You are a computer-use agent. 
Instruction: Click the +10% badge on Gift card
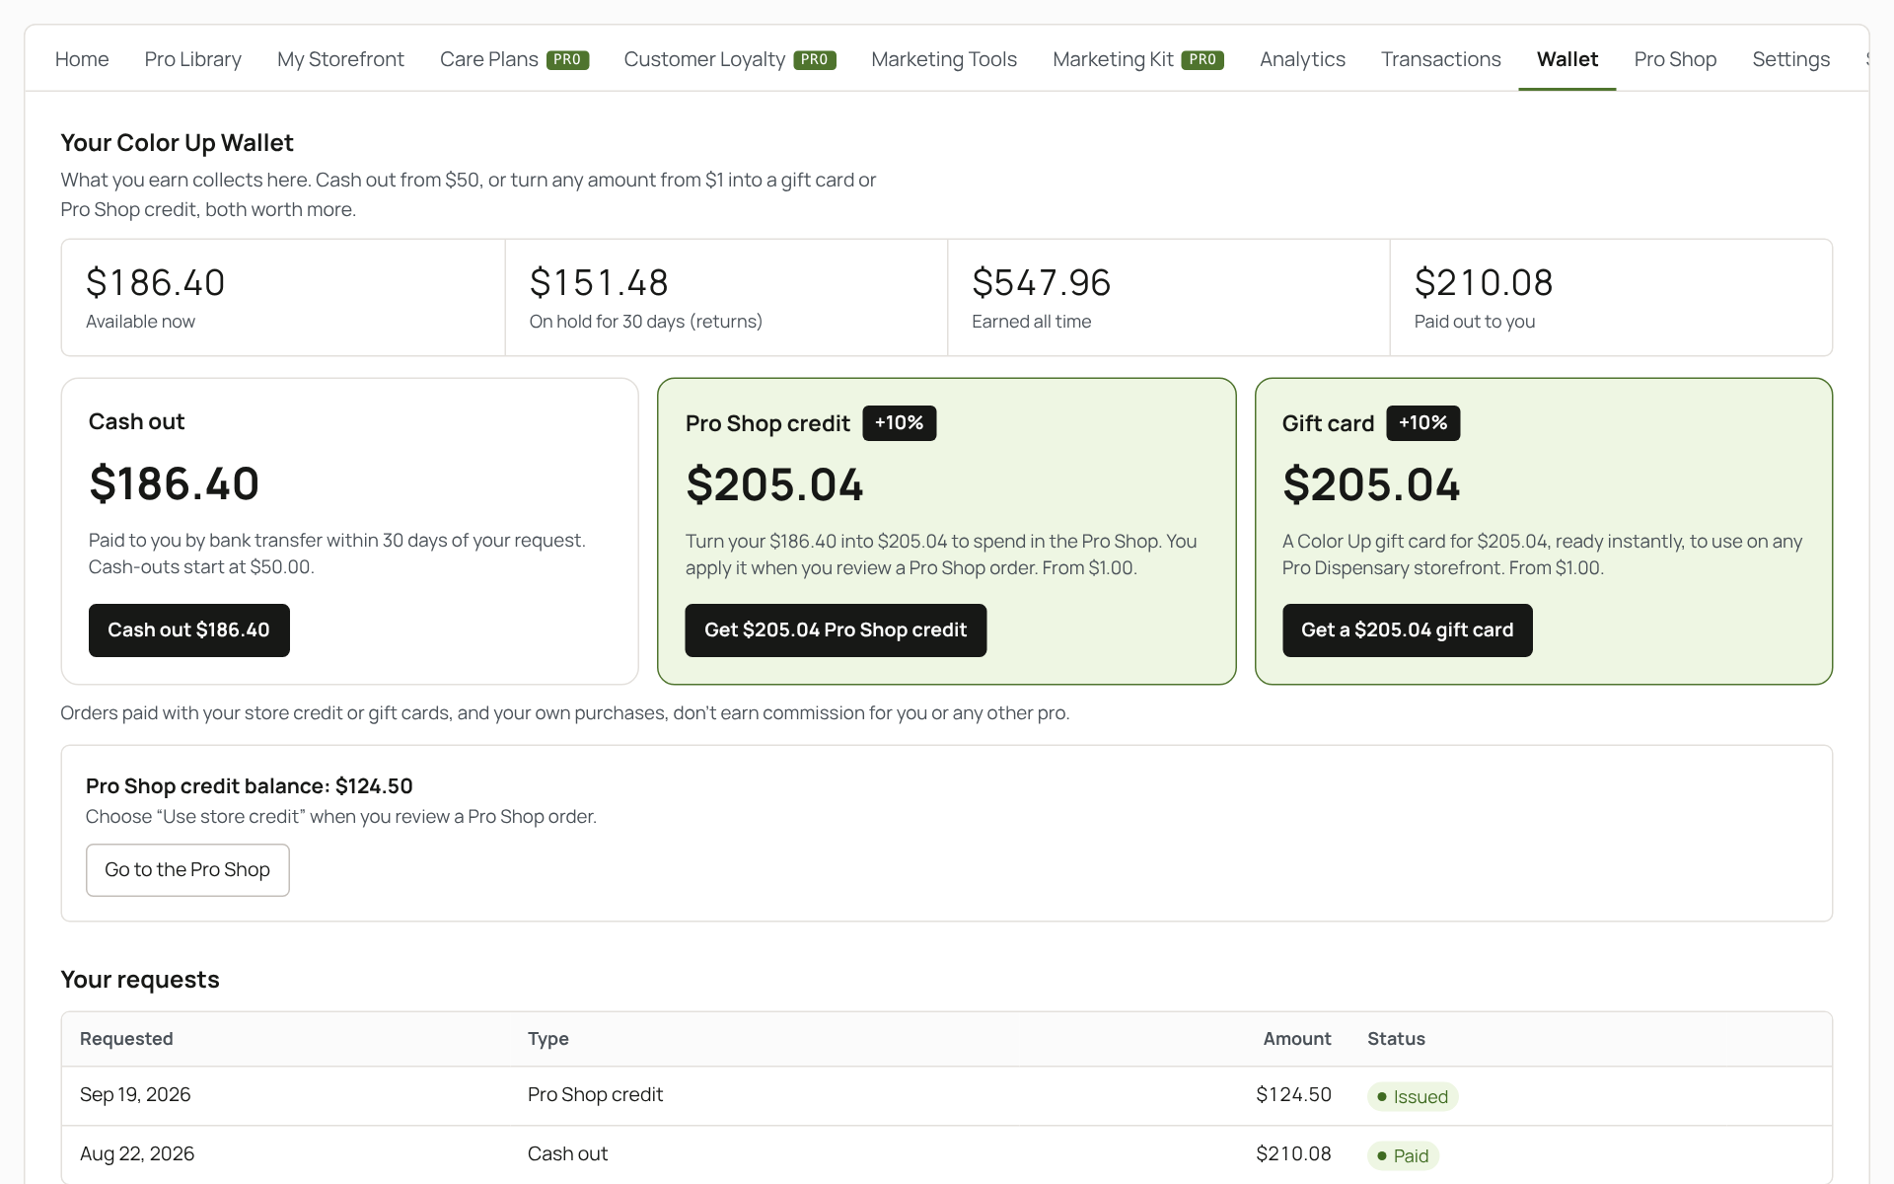point(1422,423)
